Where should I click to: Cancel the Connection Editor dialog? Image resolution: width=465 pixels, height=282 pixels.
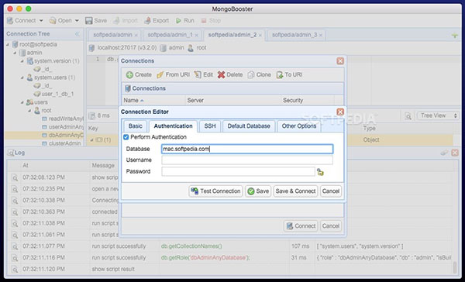point(331,191)
